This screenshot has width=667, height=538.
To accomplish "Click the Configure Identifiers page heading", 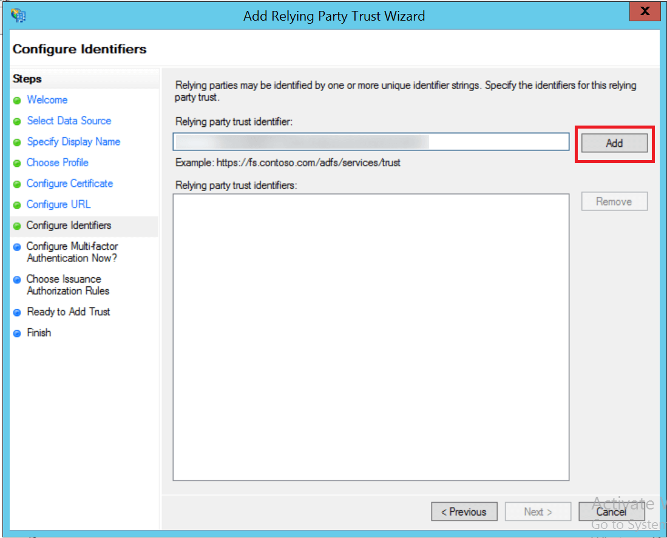I will click(x=80, y=49).
